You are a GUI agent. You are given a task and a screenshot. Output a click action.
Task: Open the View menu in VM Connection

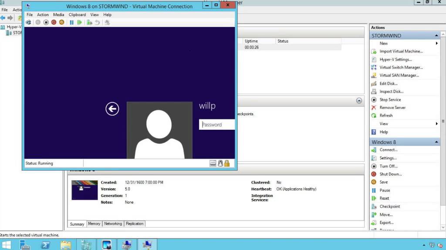pyautogui.click(x=95, y=15)
